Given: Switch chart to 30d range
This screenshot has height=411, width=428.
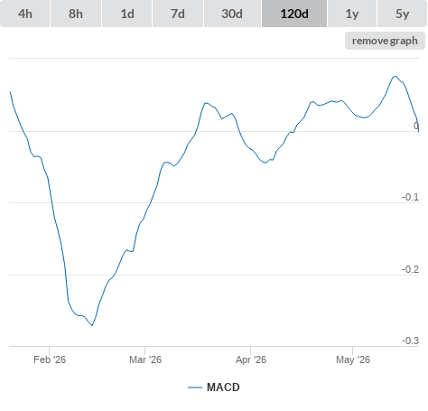Looking at the screenshot, I should [232, 14].
